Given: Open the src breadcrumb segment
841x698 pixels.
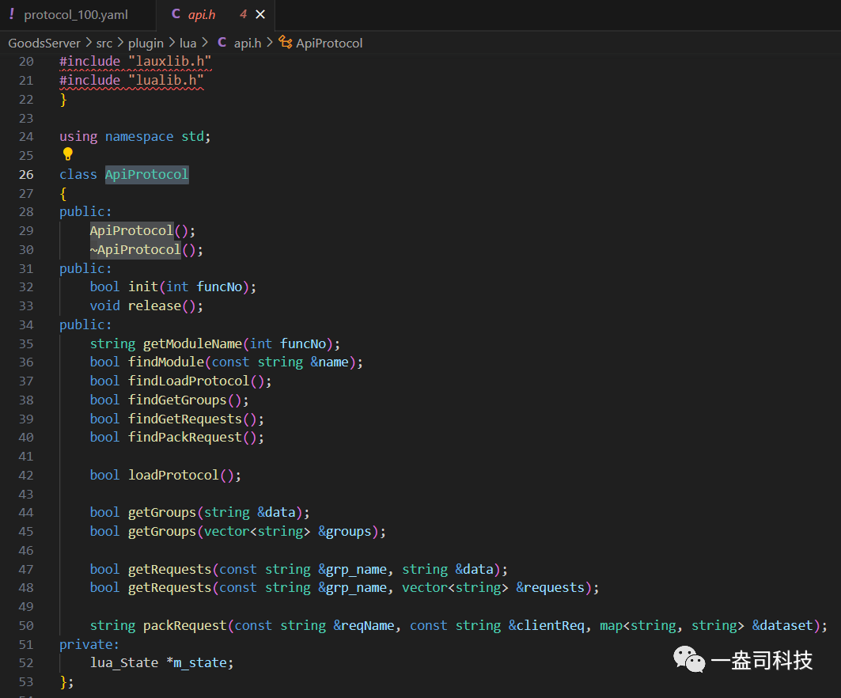Looking at the screenshot, I should pos(104,43).
